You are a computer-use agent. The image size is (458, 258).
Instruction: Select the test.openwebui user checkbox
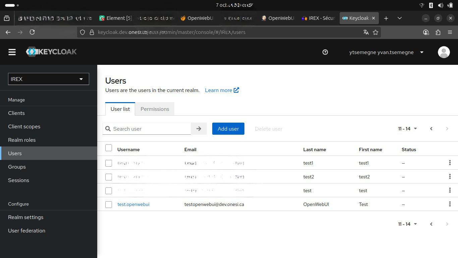click(109, 205)
